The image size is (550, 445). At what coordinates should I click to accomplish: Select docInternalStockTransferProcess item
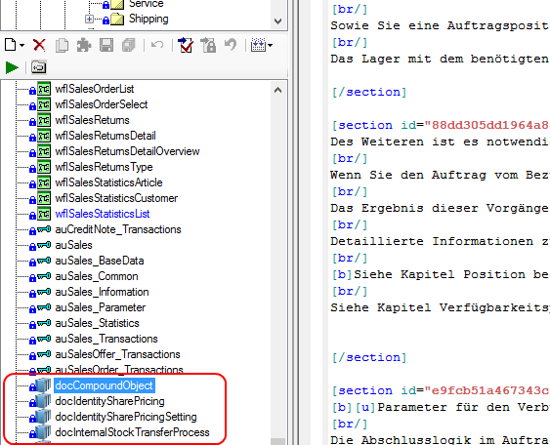point(132,432)
